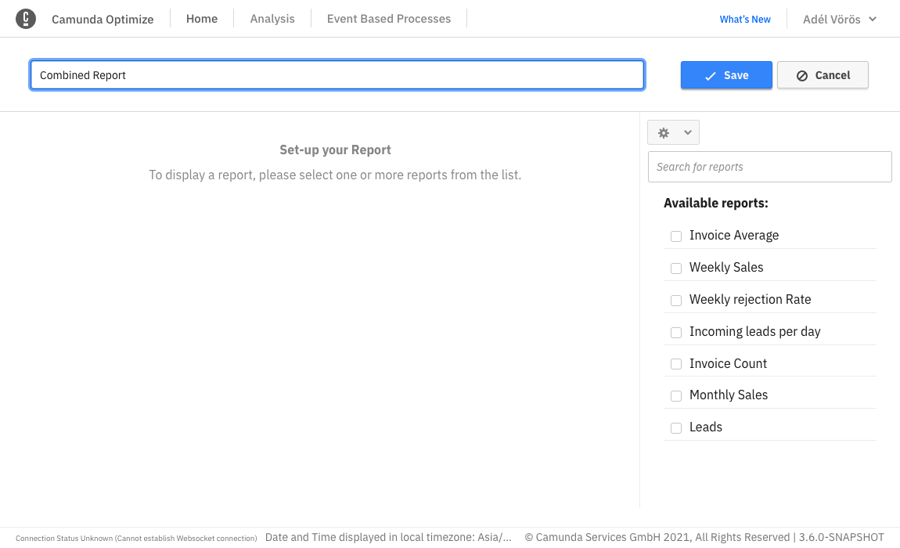Open the What's New link

(x=745, y=19)
